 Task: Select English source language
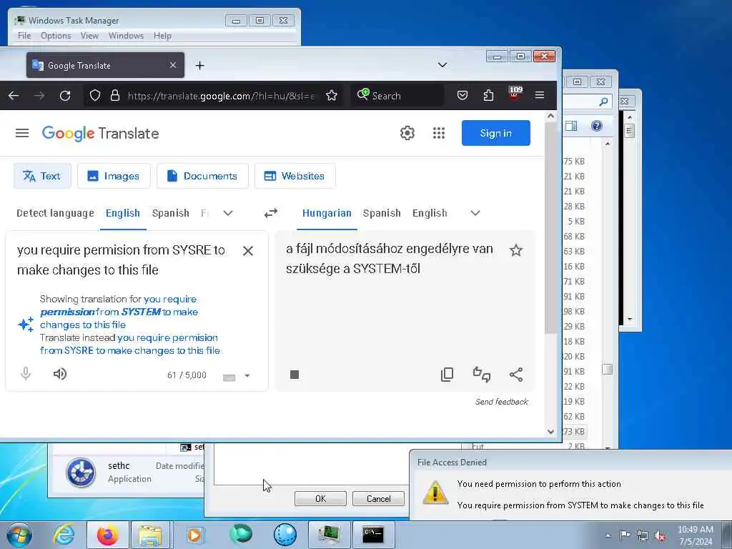(x=123, y=213)
